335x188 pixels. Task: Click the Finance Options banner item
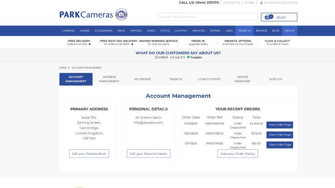pyautogui.click(x=238, y=42)
